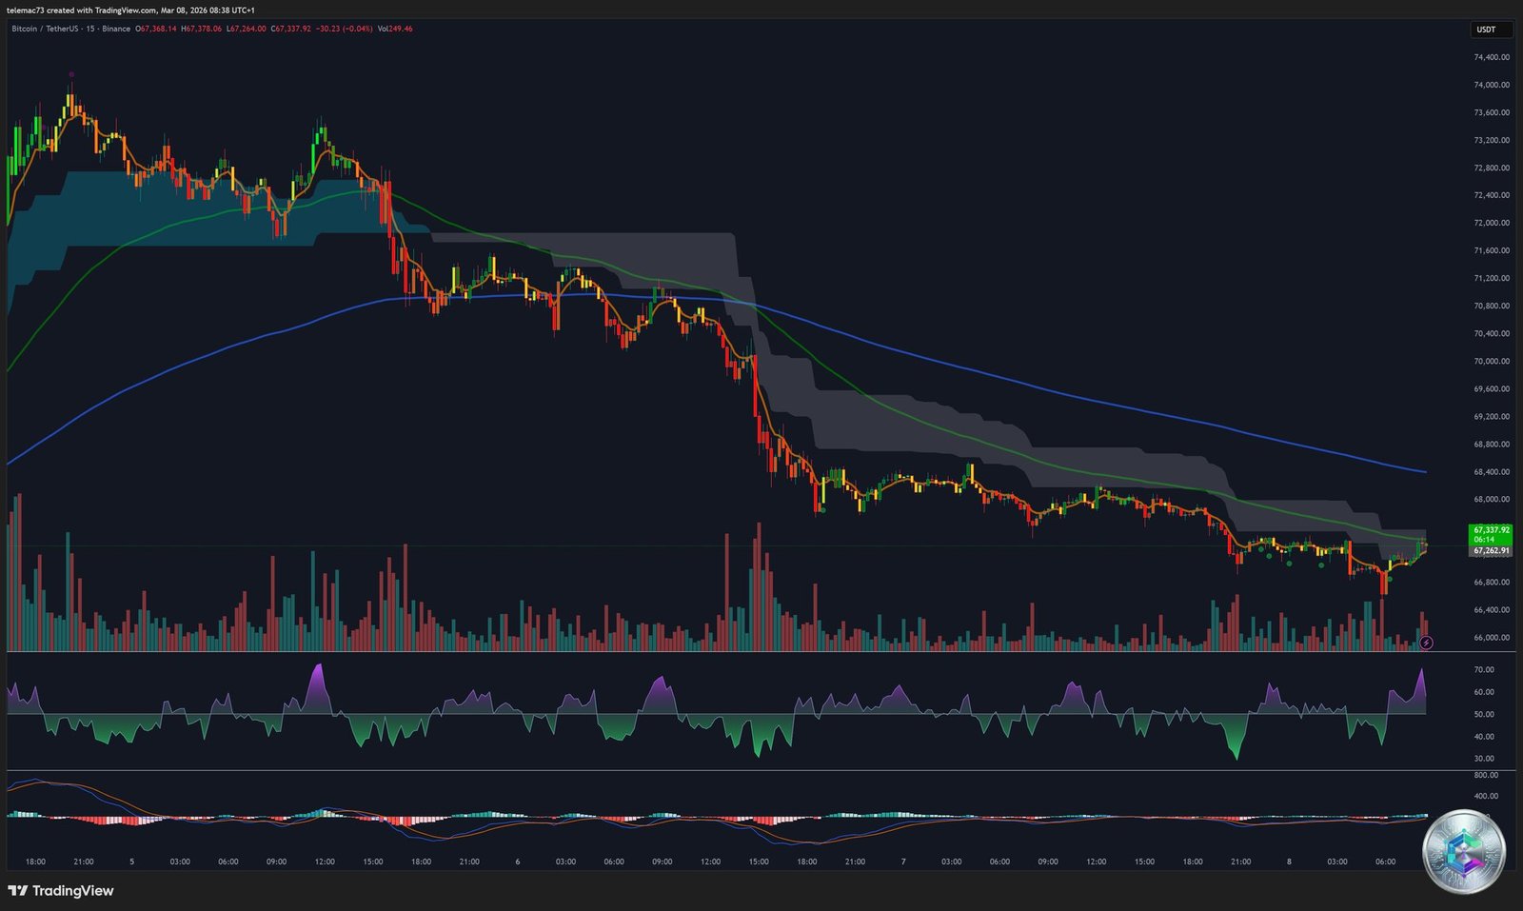This screenshot has height=911, width=1523.
Task: Click the green countdown price label
Action: tap(1490, 534)
